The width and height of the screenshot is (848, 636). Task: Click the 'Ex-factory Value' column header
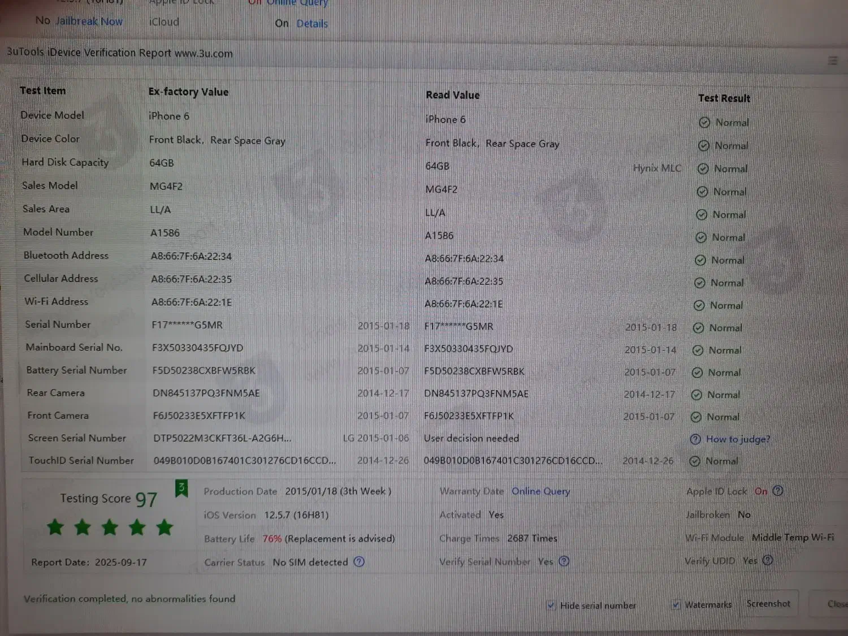click(188, 92)
